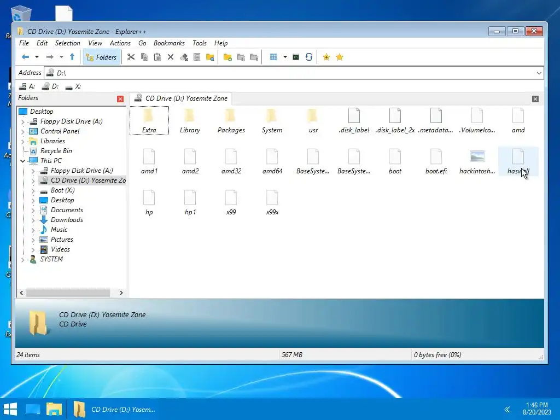The width and height of the screenshot is (560, 420).
Task: Click Organize Bookmarks star icon
Action: point(340,57)
